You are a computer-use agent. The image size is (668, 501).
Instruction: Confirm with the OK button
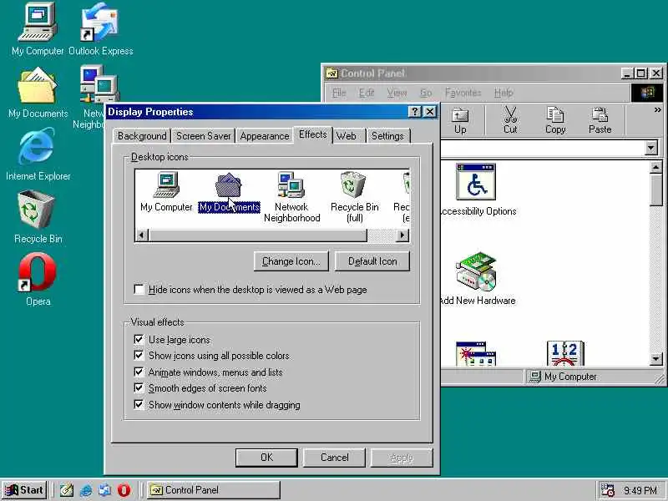266,457
